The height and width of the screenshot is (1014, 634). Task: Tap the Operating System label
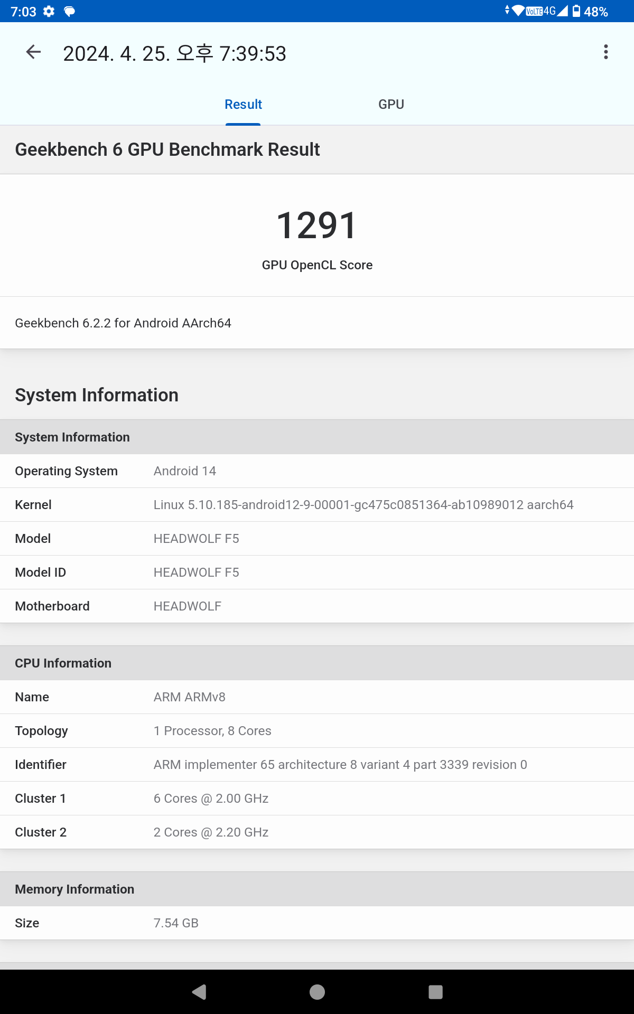[66, 471]
